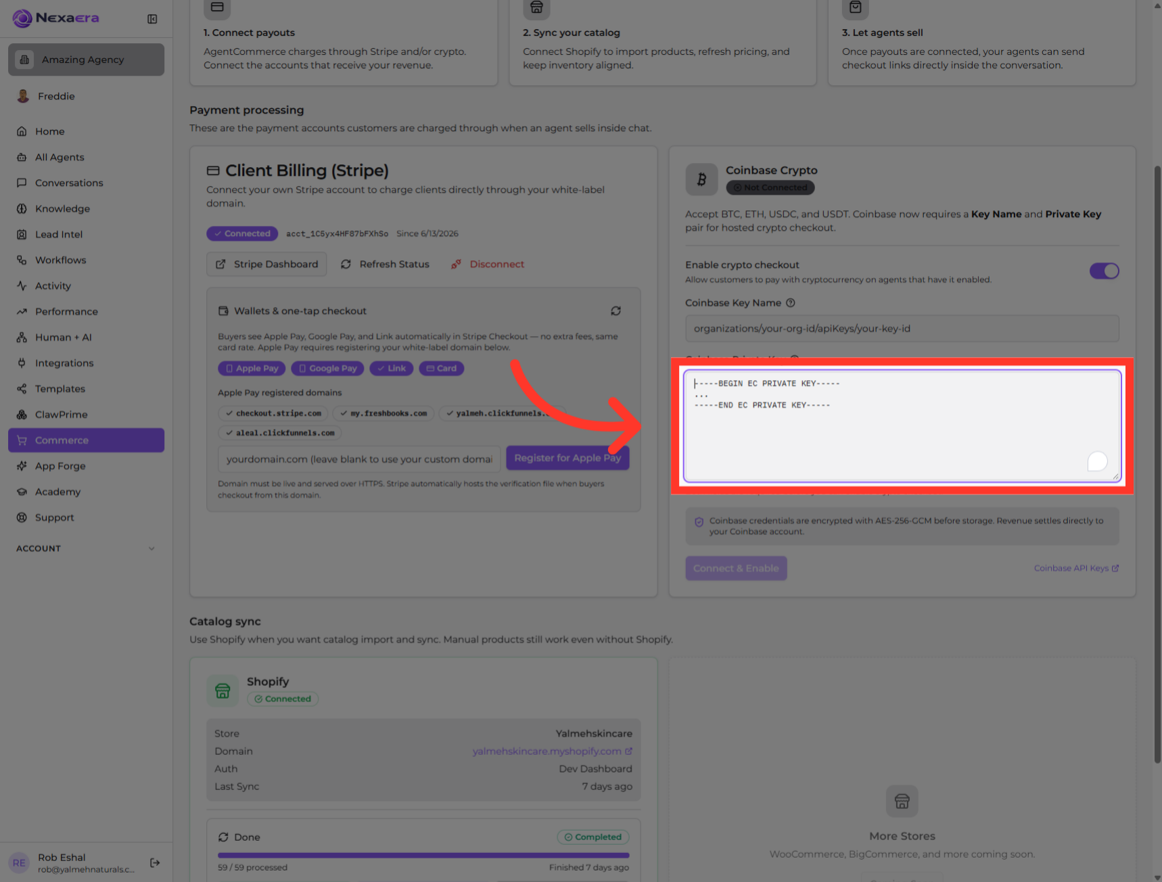Image resolution: width=1162 pixels, height=882 pixels.
Task: Open Lead Intel page
Action: click(86, 234)
